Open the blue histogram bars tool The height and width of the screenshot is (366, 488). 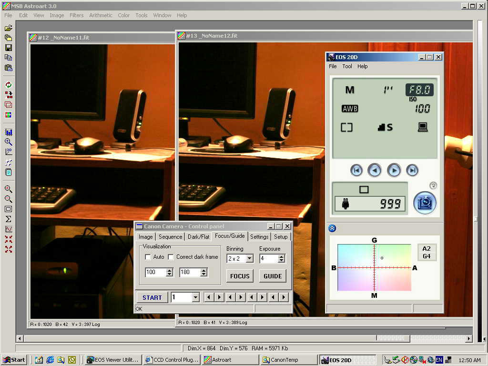tap(9, 132)
